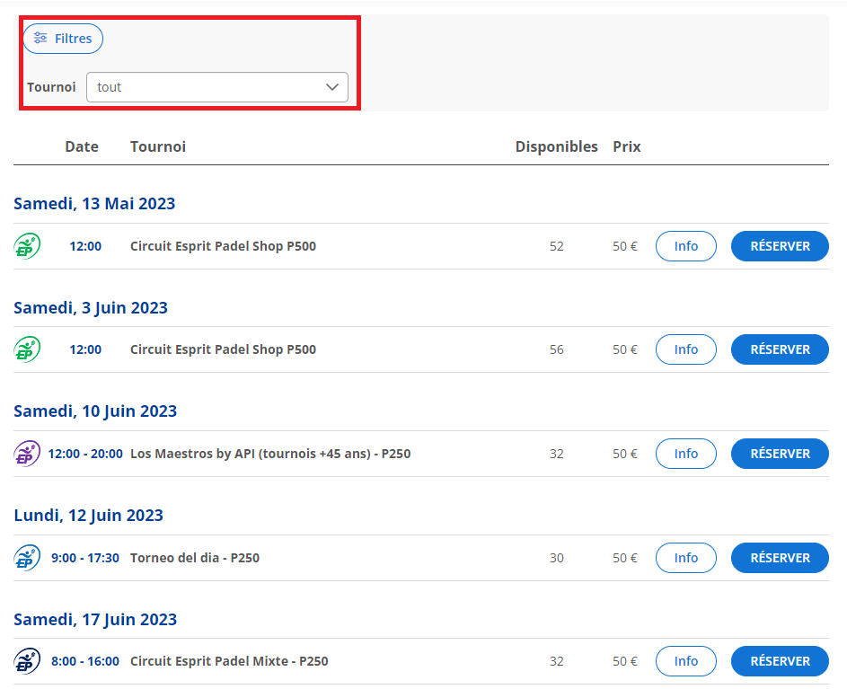
Task: Reserve Circuit Esprit Padel Mixte - P250
Action: [x=780, y=661]
